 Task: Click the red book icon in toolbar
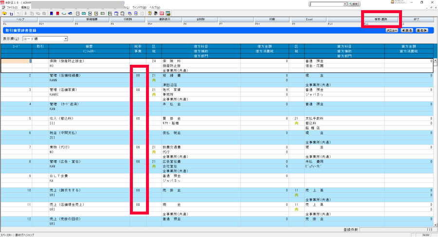point(57,13)
